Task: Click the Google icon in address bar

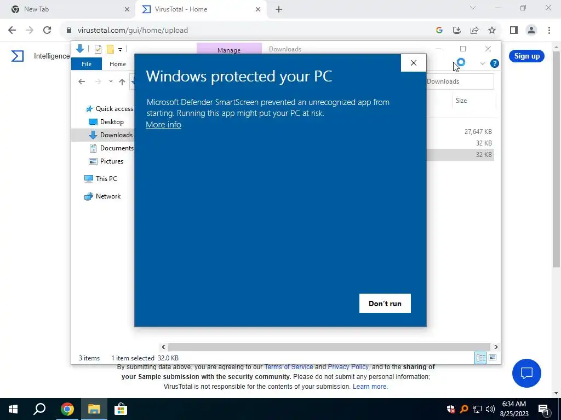Action: (x=439, y=31)
